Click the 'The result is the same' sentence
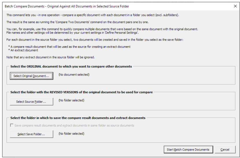This screenshot has width=240, height=158. (x=77, y=22)
